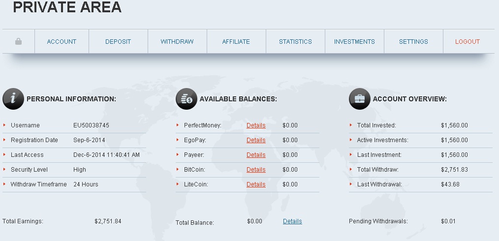The height and width of the screenshot is (241, 499).
Task: Click the Payeer label
Action: [x=194, y=155]
